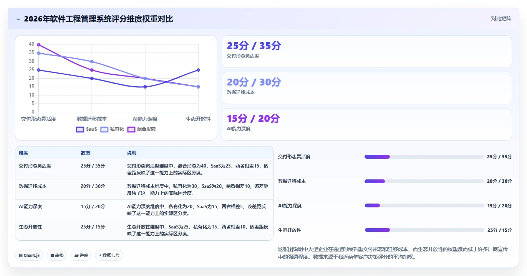Click the header icon beside the 2026年 title
The width and height of the screenshot is (527, 276).
point(18,19)
